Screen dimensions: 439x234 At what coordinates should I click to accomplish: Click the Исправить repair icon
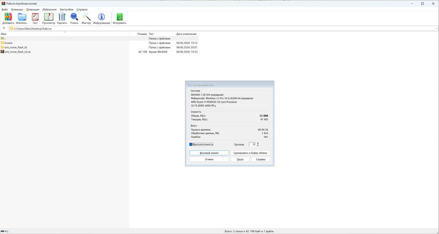coord(120,17)
